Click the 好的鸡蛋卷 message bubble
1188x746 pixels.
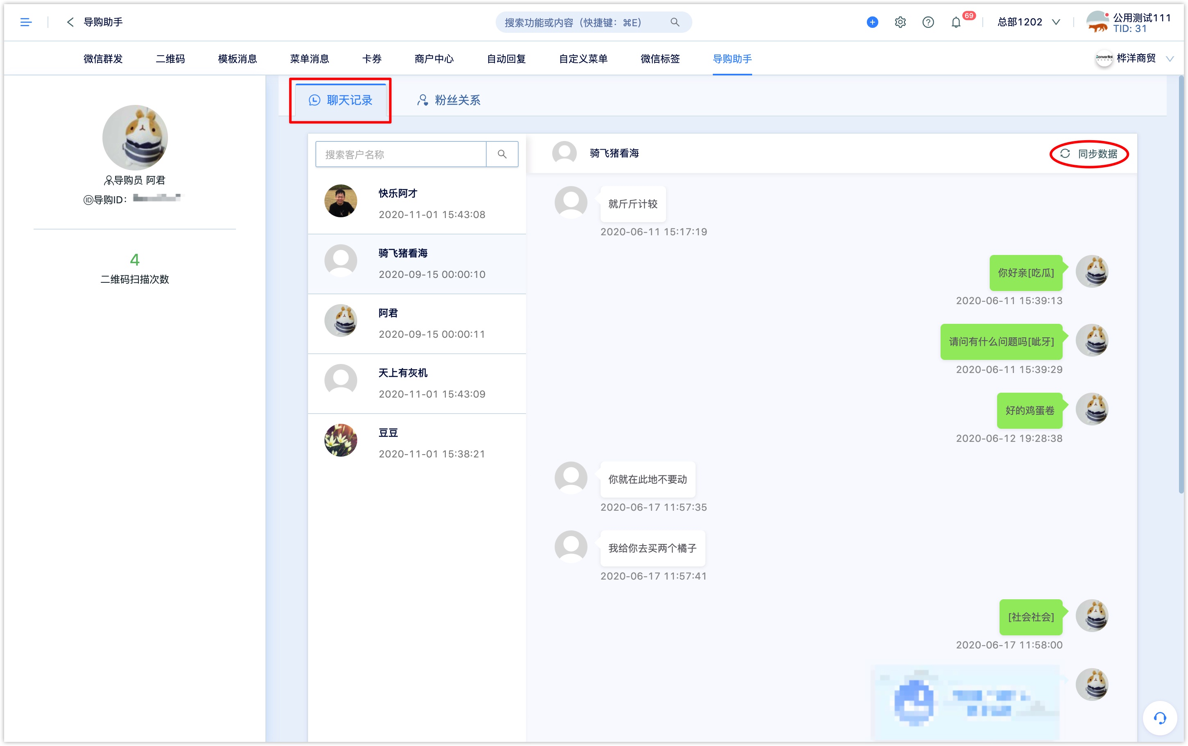coord(1030,410)
